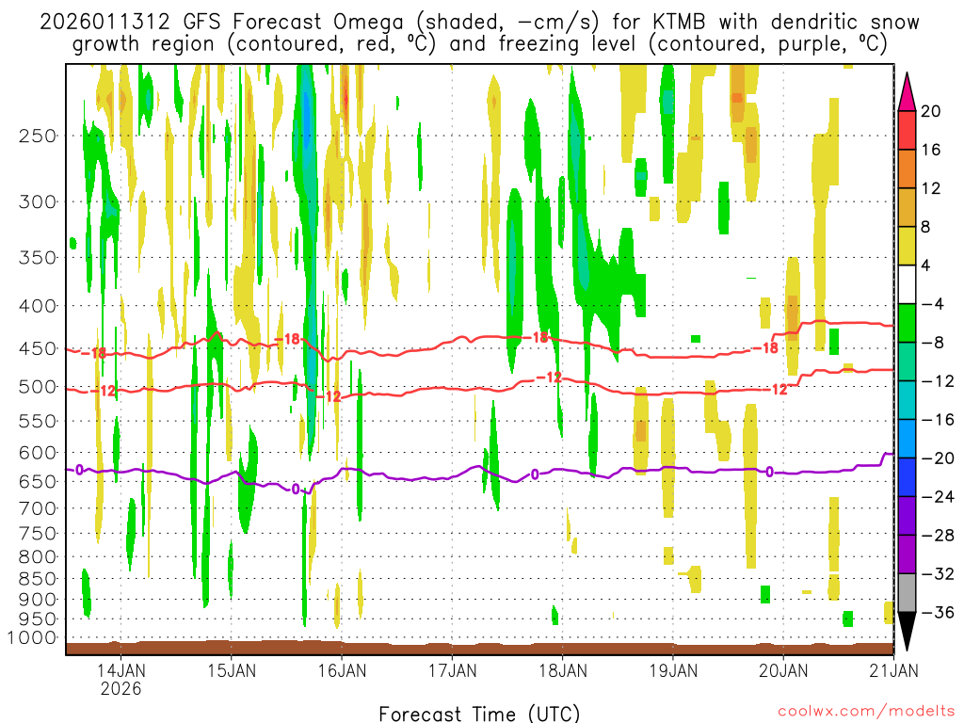This screenshot has width=964, height=723.
Task: Pick the gray colorbar swatch between -36 and -32
Action: tap(908, 592)
